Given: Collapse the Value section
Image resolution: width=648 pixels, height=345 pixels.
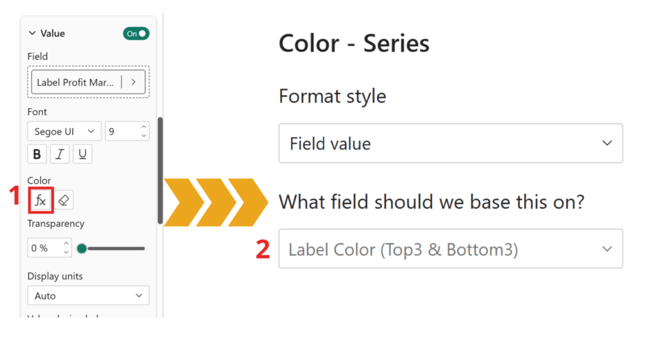Looking at the screenshot, I should (32, 33).
